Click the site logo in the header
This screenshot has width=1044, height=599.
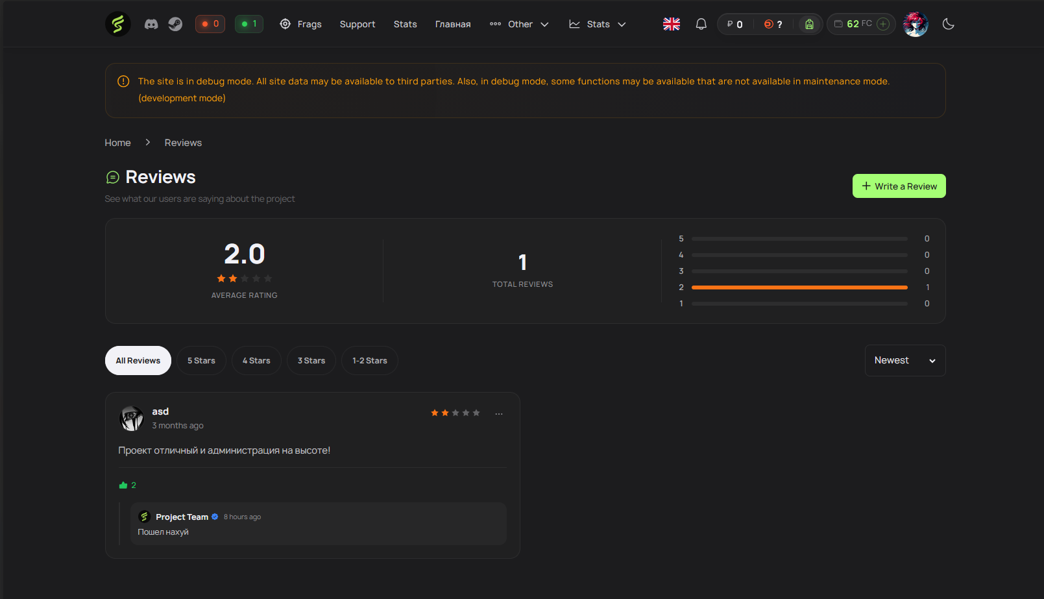(x=118, y=24)
